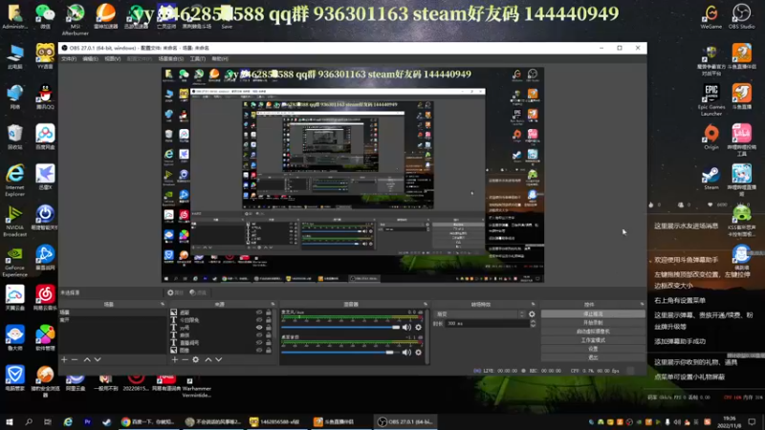765x430 pixels.
Task: Add a new scene with the plus icon
Action: tap(64, 359)
